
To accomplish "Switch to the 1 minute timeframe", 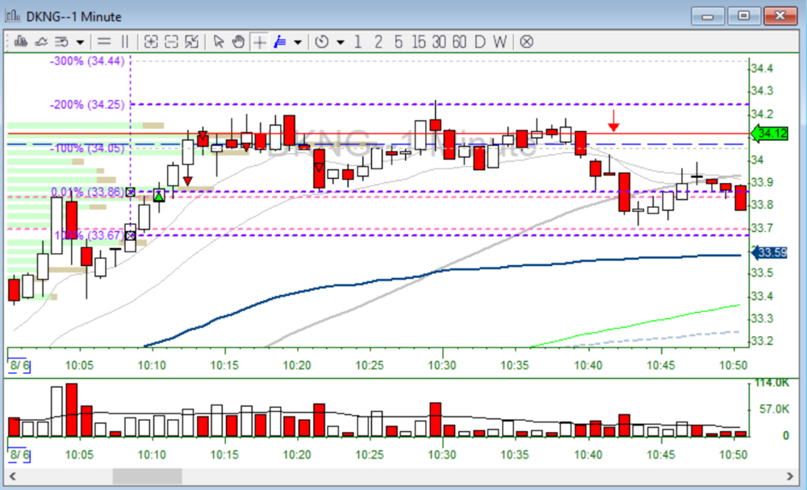I will tap(358, 41).
